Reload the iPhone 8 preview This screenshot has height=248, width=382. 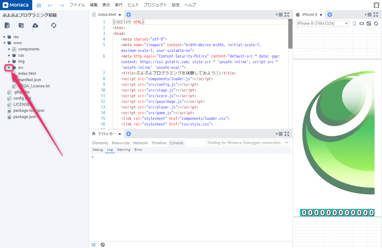point(376,24)
